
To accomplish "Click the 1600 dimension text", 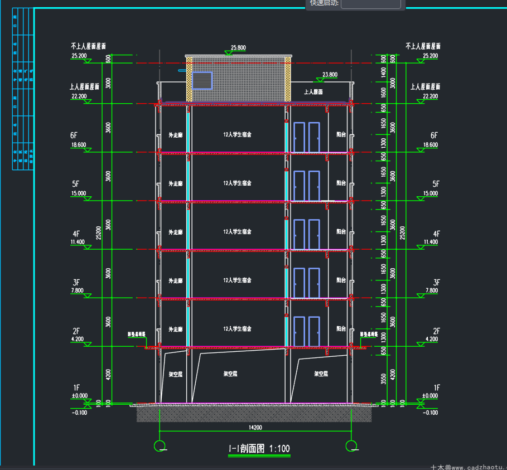I will [x=384, y=93].
